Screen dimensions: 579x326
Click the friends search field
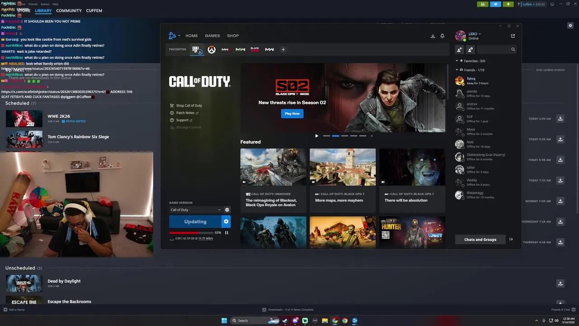pyautogui.click(x=496, y=49)
